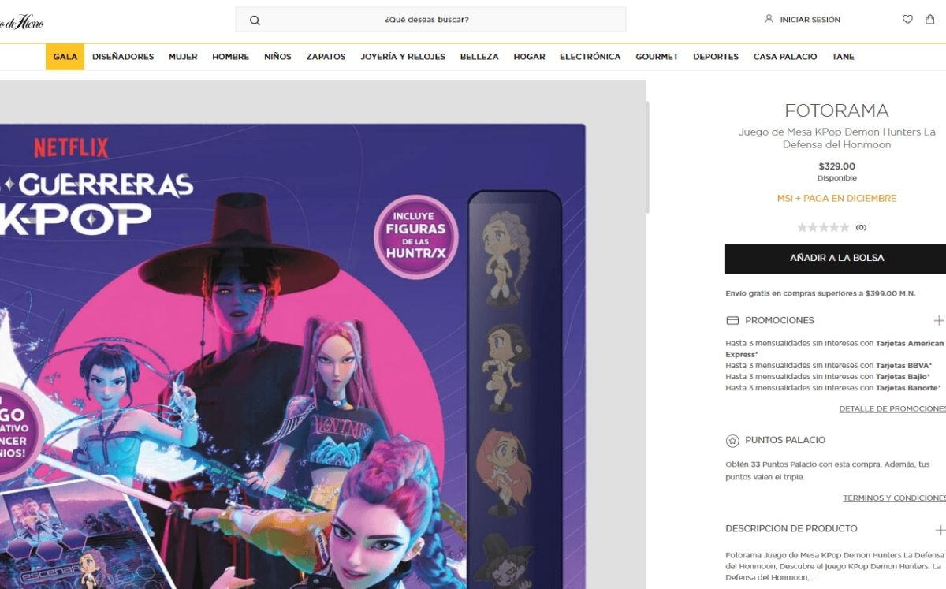
Task: Open the HOGAR menu
Action: pos(529,57)
